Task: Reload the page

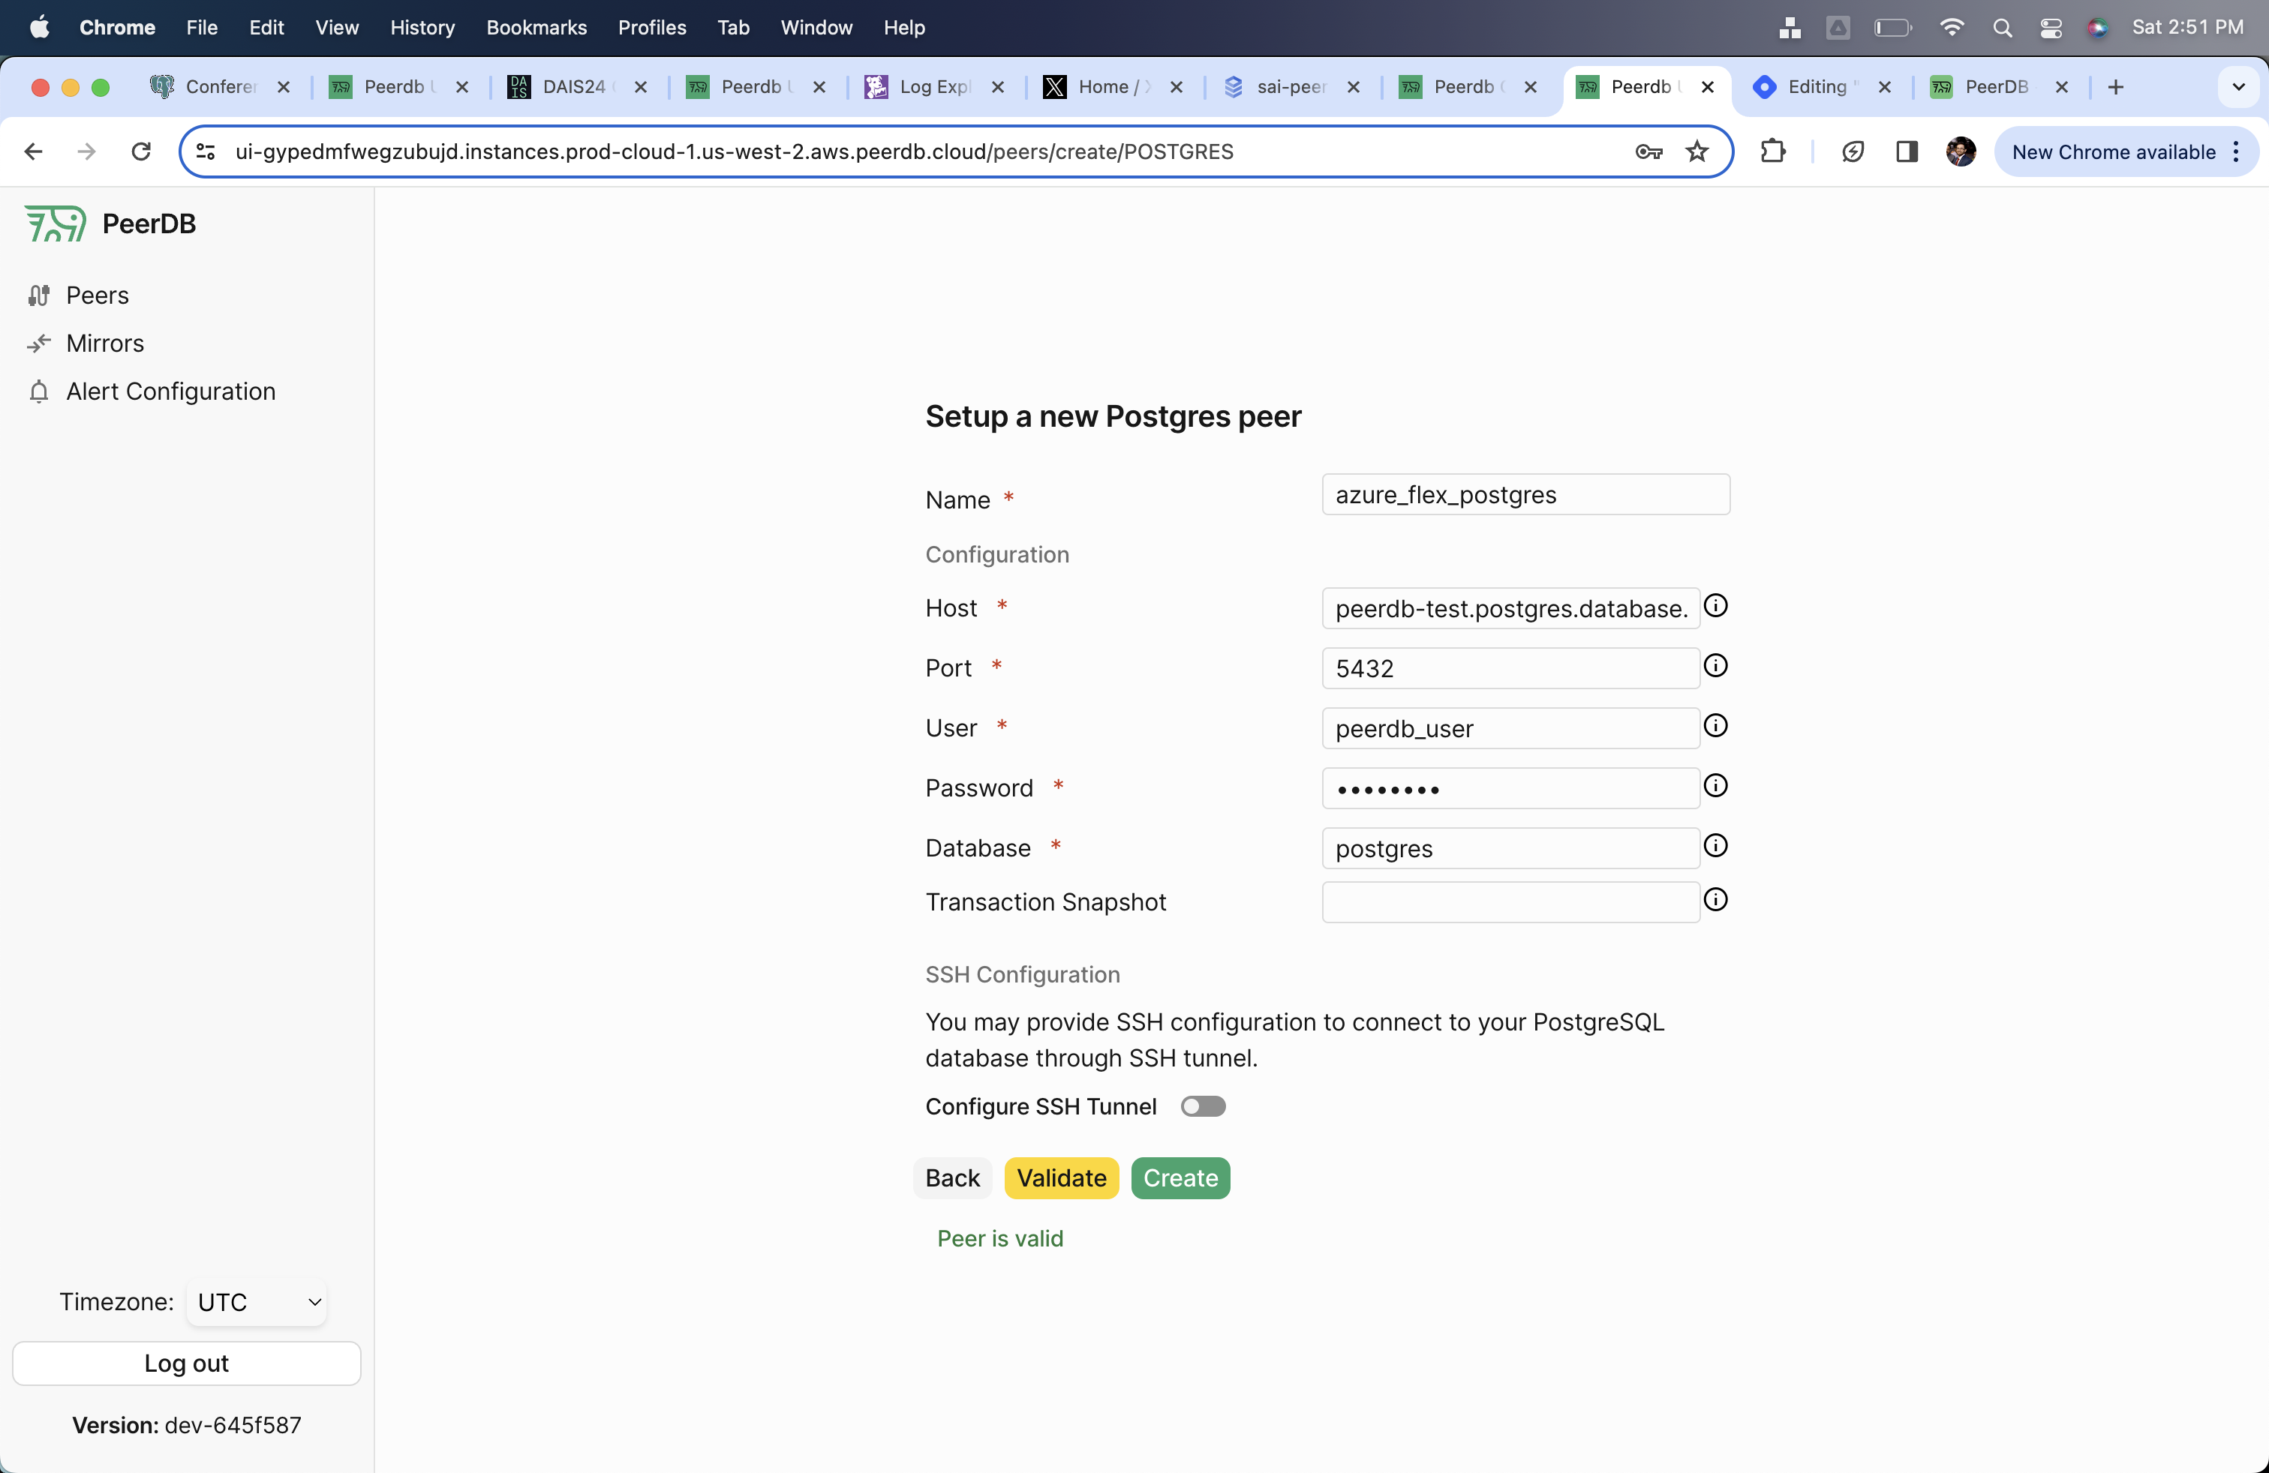Action: point(141,151)
